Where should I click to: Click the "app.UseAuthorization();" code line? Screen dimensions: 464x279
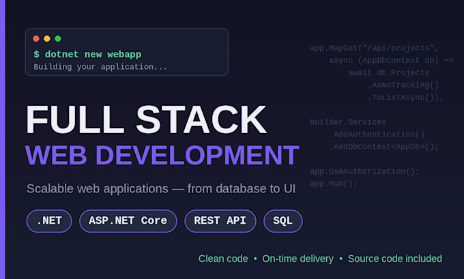364,172
